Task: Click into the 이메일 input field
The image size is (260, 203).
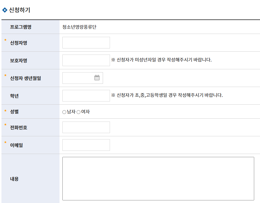Action: [x=86, y=145]
